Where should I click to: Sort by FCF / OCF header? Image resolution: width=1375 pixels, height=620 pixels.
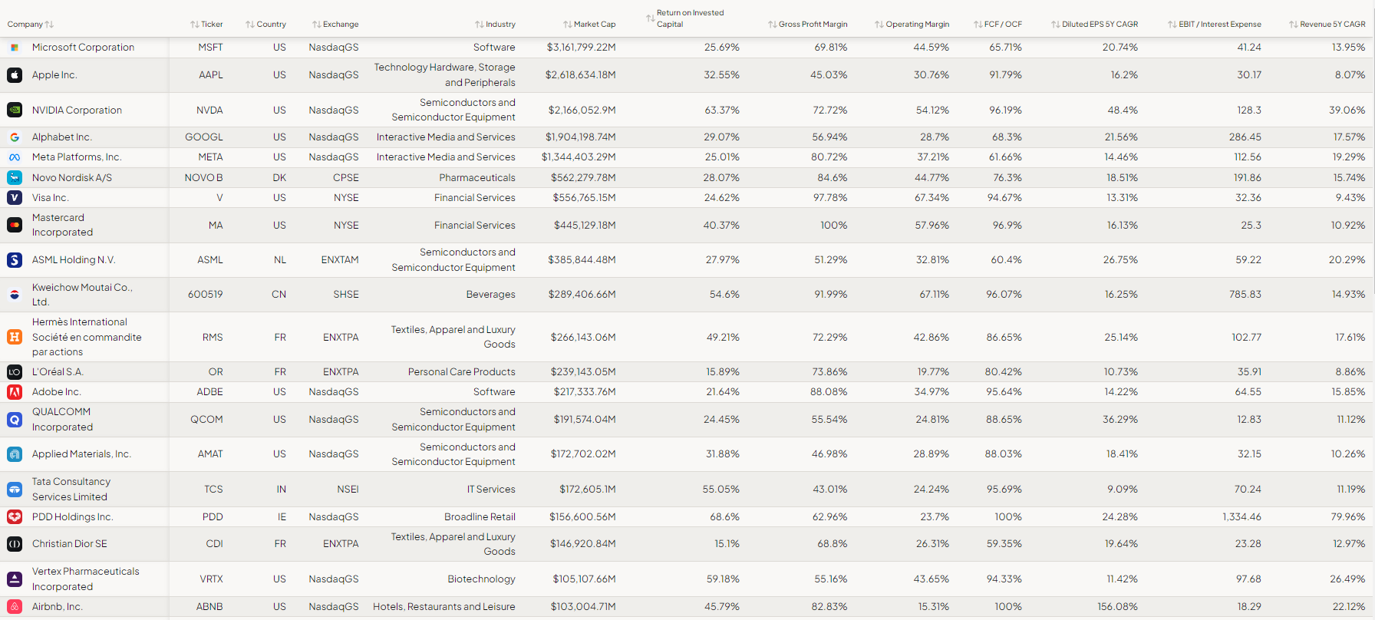[998, 25]
